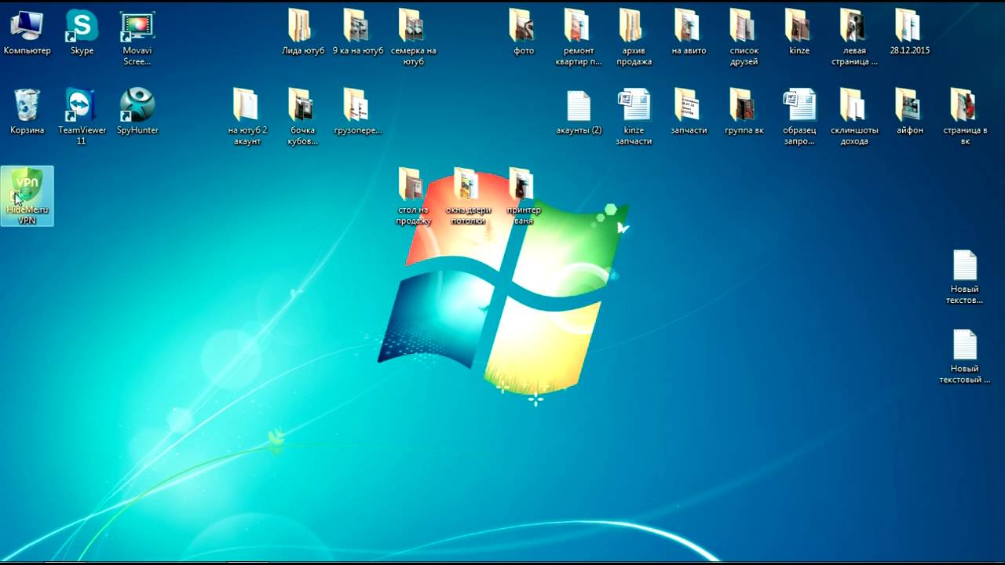Select the грузопере... folder
Screen dimensions: 1005x565
[358, 111]
